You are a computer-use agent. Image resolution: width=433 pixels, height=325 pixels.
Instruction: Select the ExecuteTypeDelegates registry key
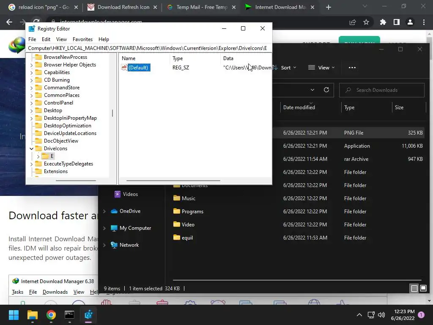tap(68, 164)
